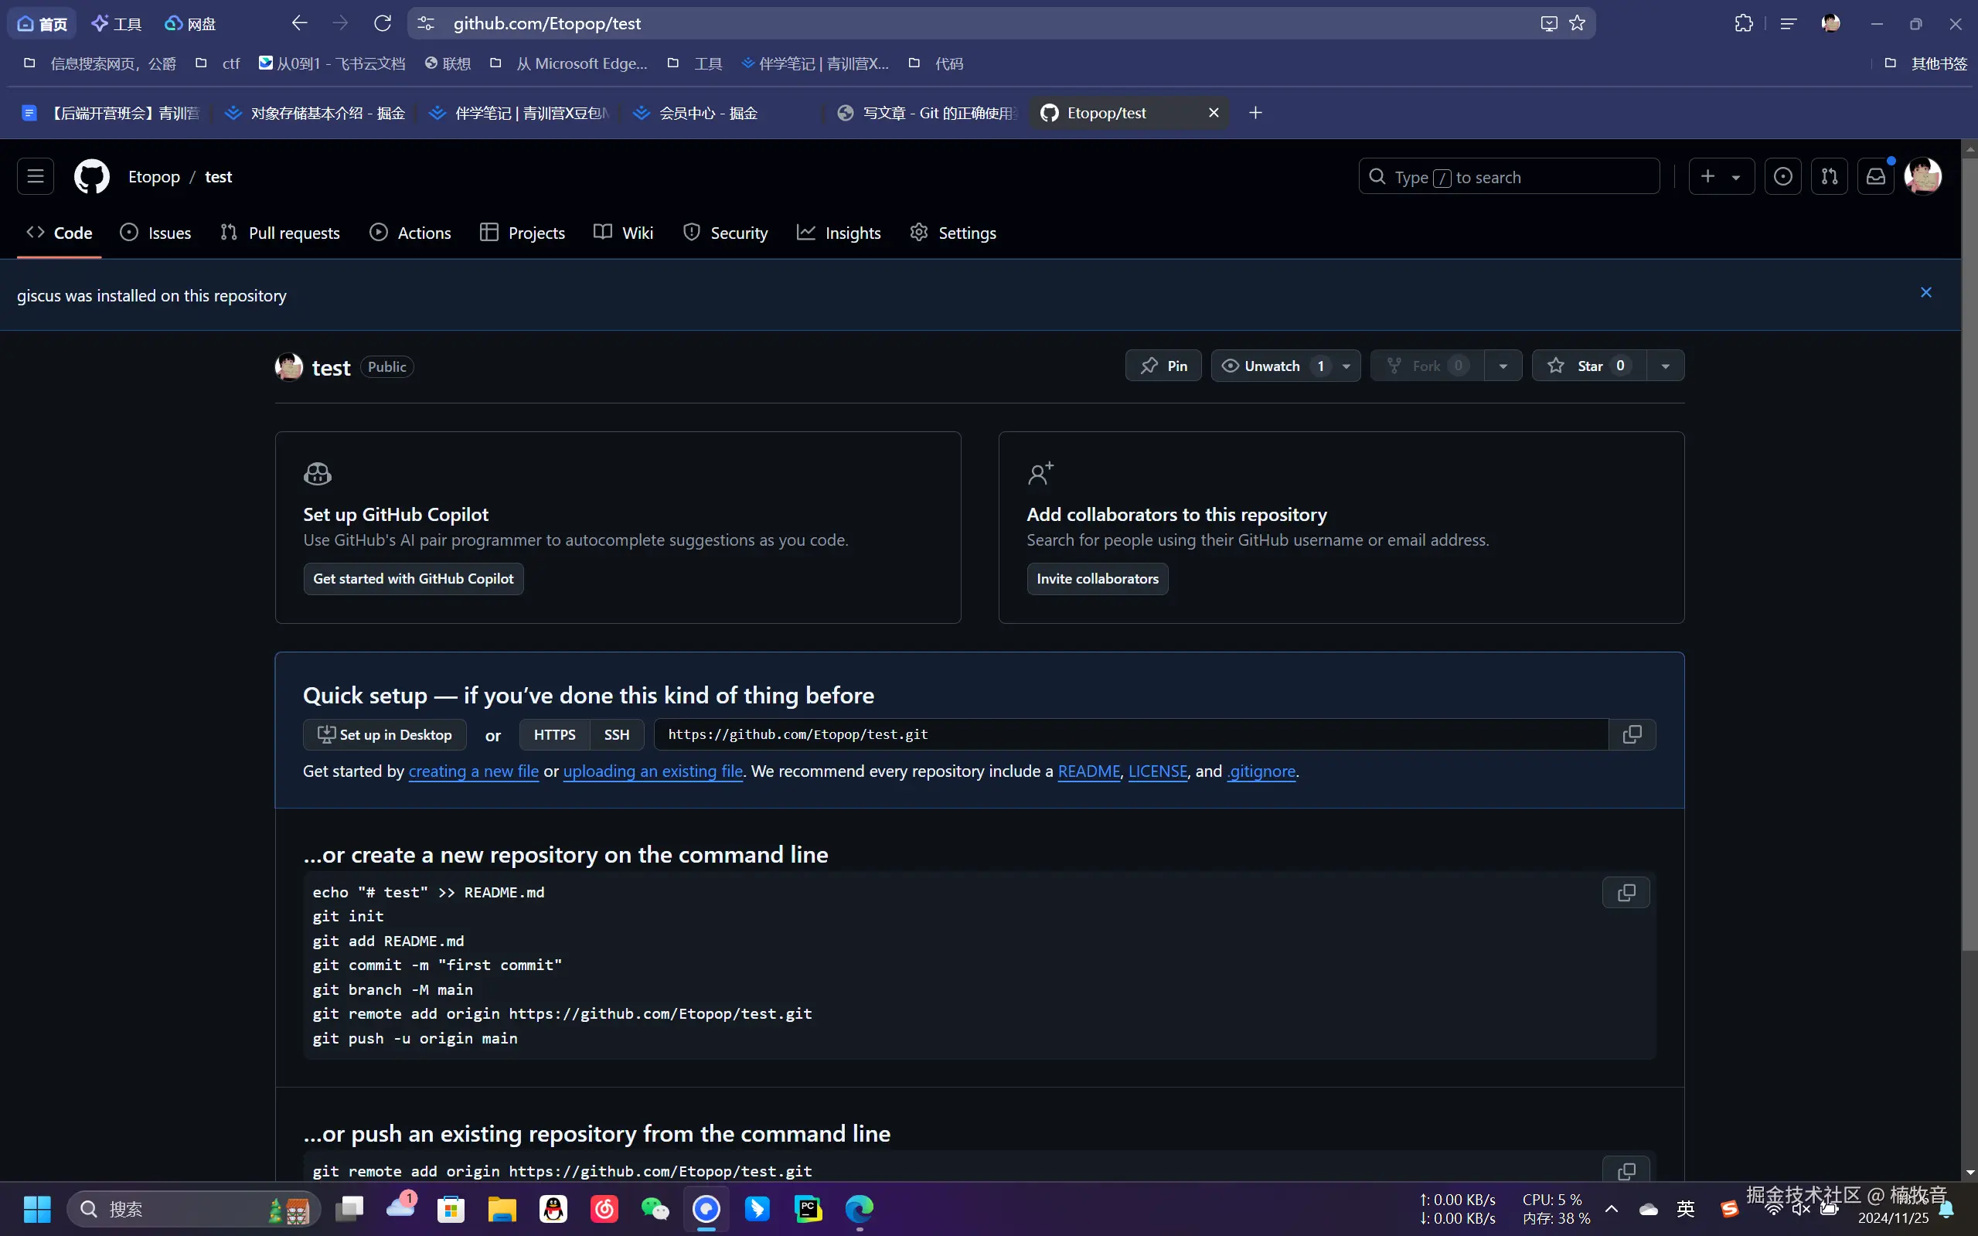Bookmark this page with the star icon
Viewport: 1978px width, 1236px height.
point(1578,23)
